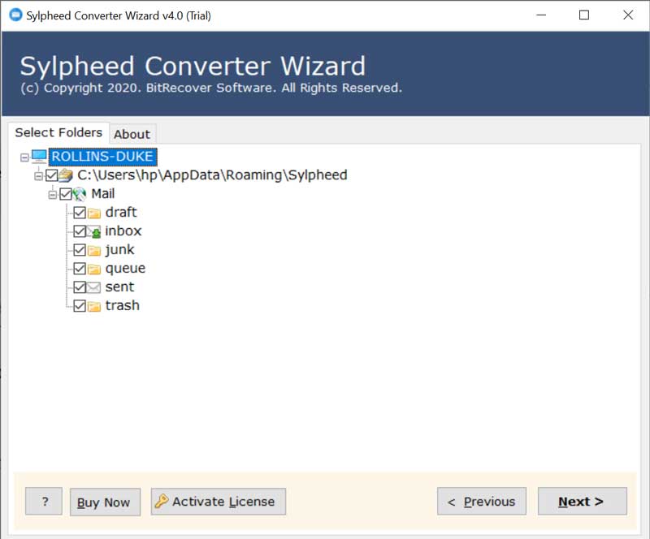Select the ROLLINS-DUKE label

(103, 157)
